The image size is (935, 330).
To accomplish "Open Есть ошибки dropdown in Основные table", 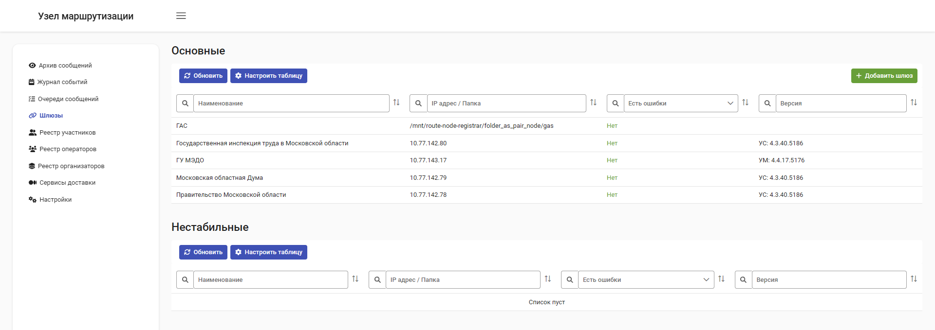I will click(680, 104).
